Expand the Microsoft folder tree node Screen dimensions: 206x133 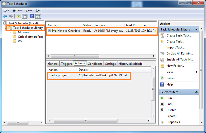(10, 32)
